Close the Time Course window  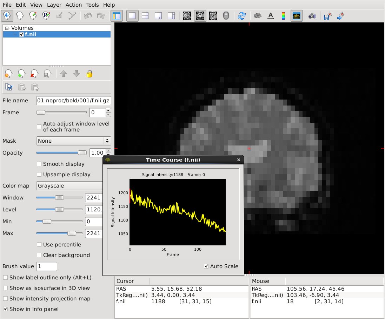click(239, 160)
